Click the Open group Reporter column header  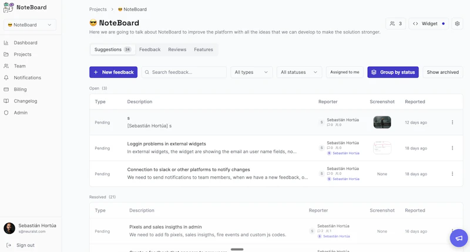328,101
